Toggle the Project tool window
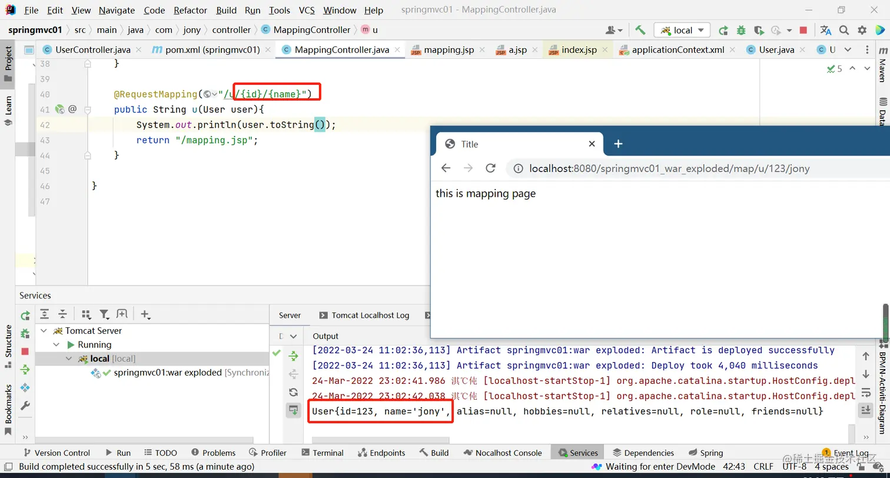890x478 pixels. point(8,64)
